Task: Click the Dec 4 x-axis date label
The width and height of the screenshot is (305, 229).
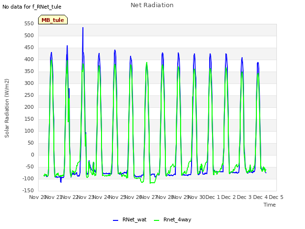Action: click(x=261, y=197)
